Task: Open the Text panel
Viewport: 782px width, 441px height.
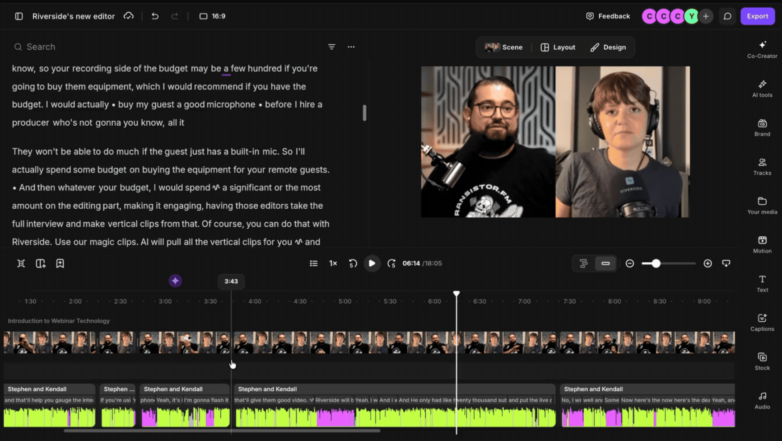Action: (762, 283)
